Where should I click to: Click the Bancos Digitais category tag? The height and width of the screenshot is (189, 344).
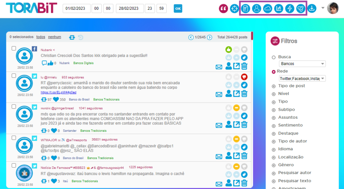(83, 63)
